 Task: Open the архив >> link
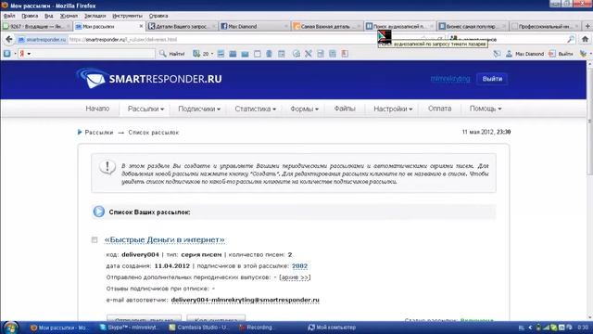[x=295, y=277]
